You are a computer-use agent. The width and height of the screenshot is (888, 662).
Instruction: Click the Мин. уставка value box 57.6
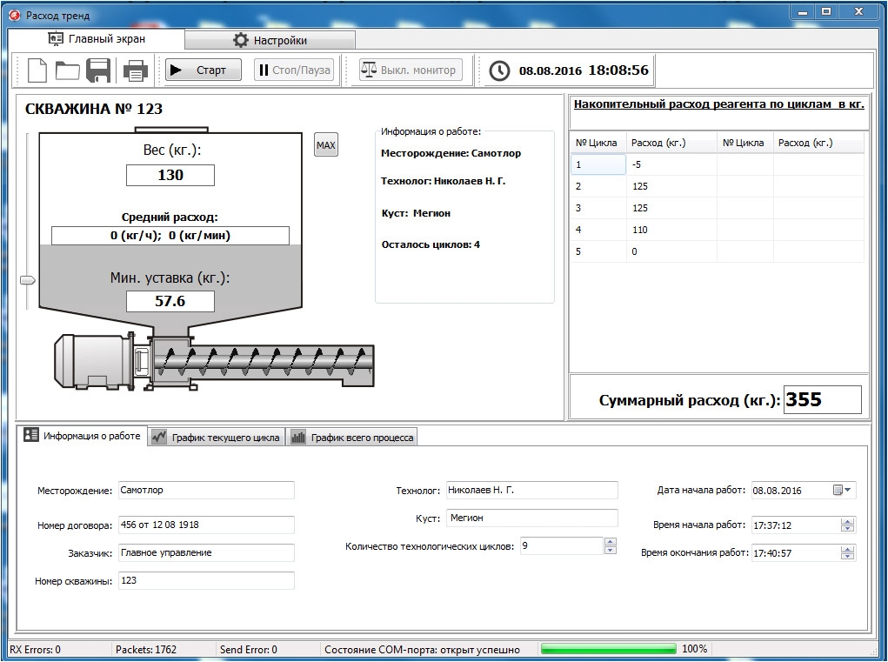tap(170, 301)
